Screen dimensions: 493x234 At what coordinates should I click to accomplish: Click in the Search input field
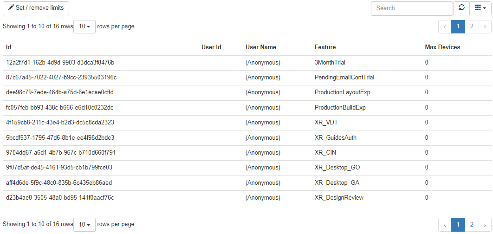[411, 8]
